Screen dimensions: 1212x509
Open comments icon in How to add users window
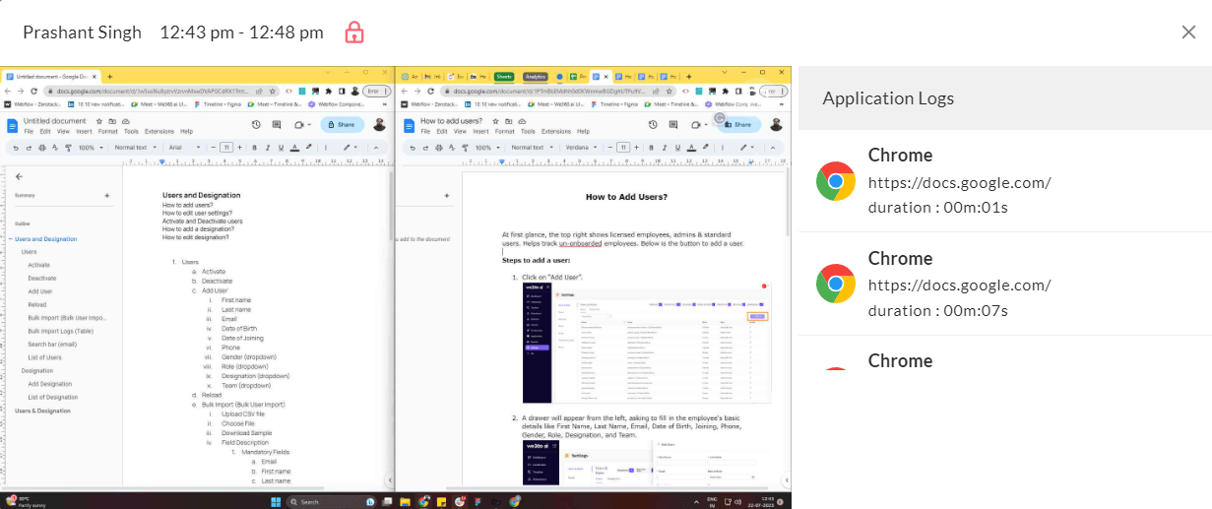click(673, 125)
